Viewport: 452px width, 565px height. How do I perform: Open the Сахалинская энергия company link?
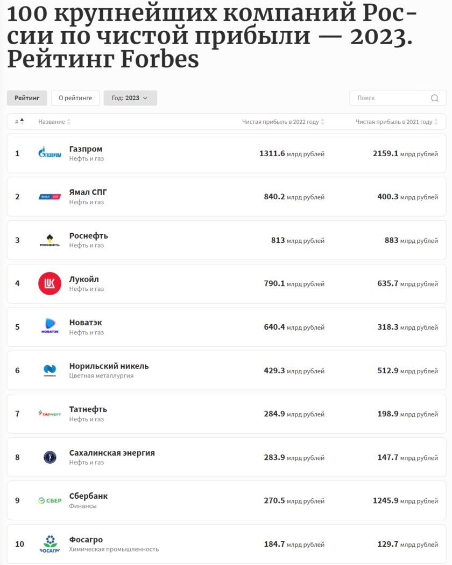[112, 453]
